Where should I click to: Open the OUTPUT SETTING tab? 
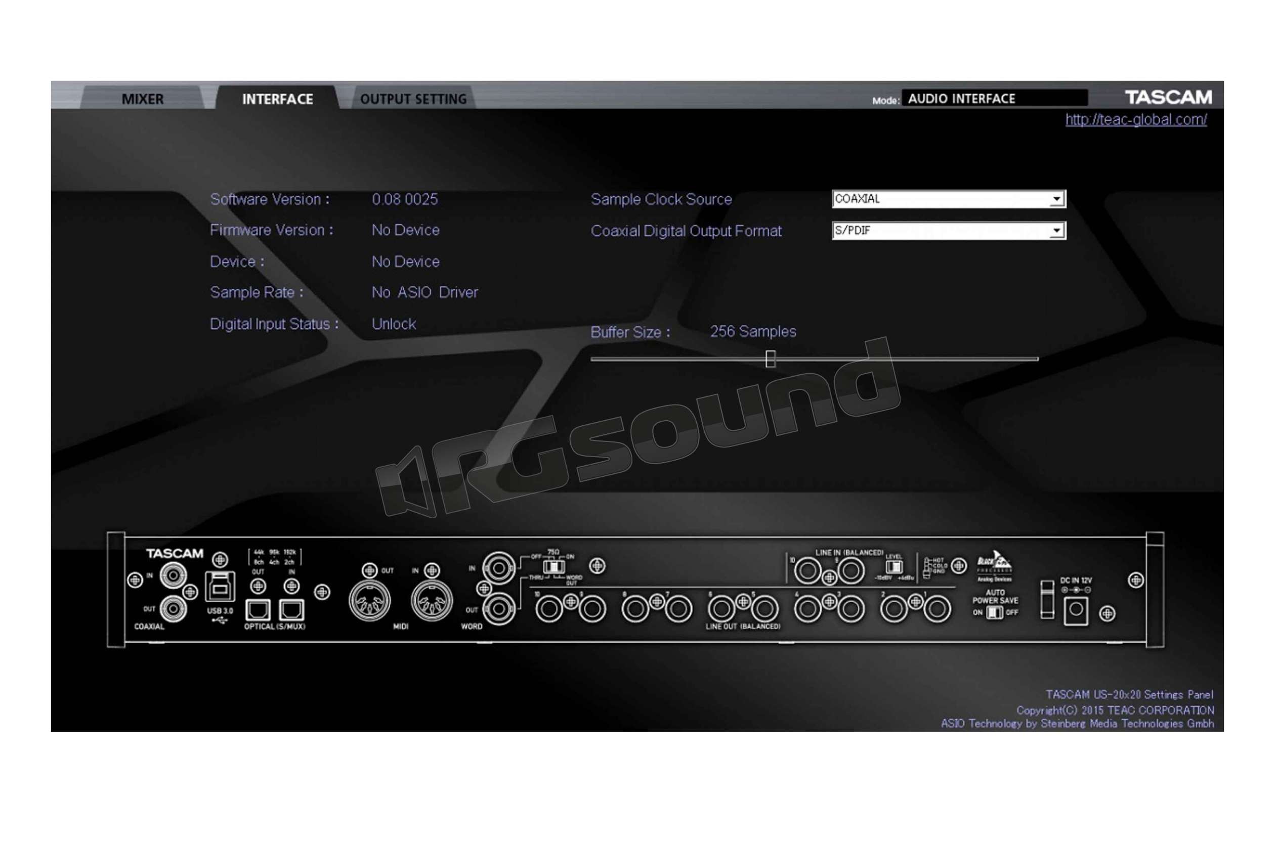[413, 99]
